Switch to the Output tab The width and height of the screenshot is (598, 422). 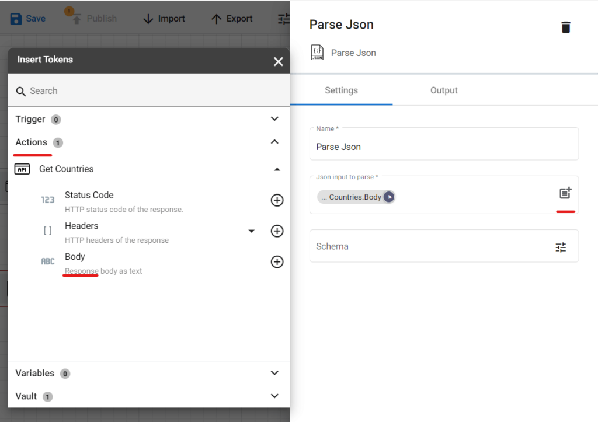(x=443, y=90)
